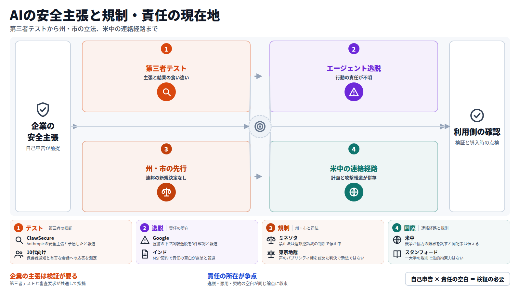Click the 行動の責任が不明 subtitle
The image size is (520, 292).
[x=354, y=78]
